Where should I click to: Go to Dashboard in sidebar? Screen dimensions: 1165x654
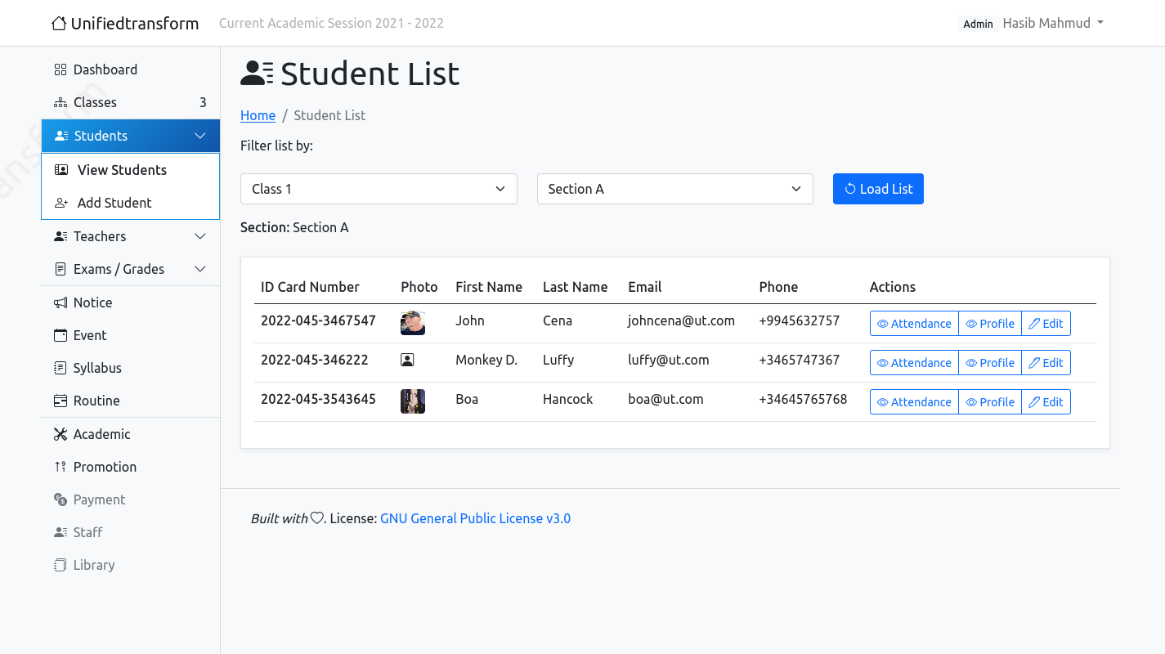tap(131, 69)
